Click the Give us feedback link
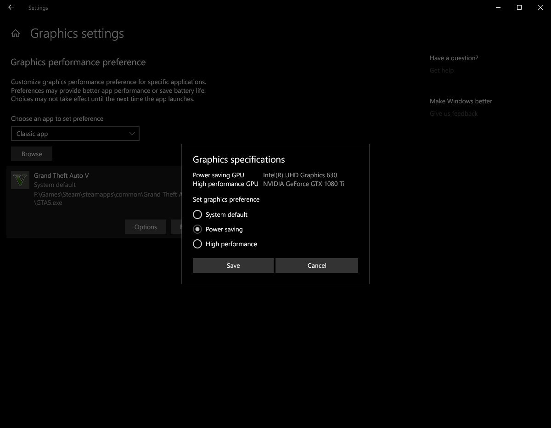 tap(454, 113)
